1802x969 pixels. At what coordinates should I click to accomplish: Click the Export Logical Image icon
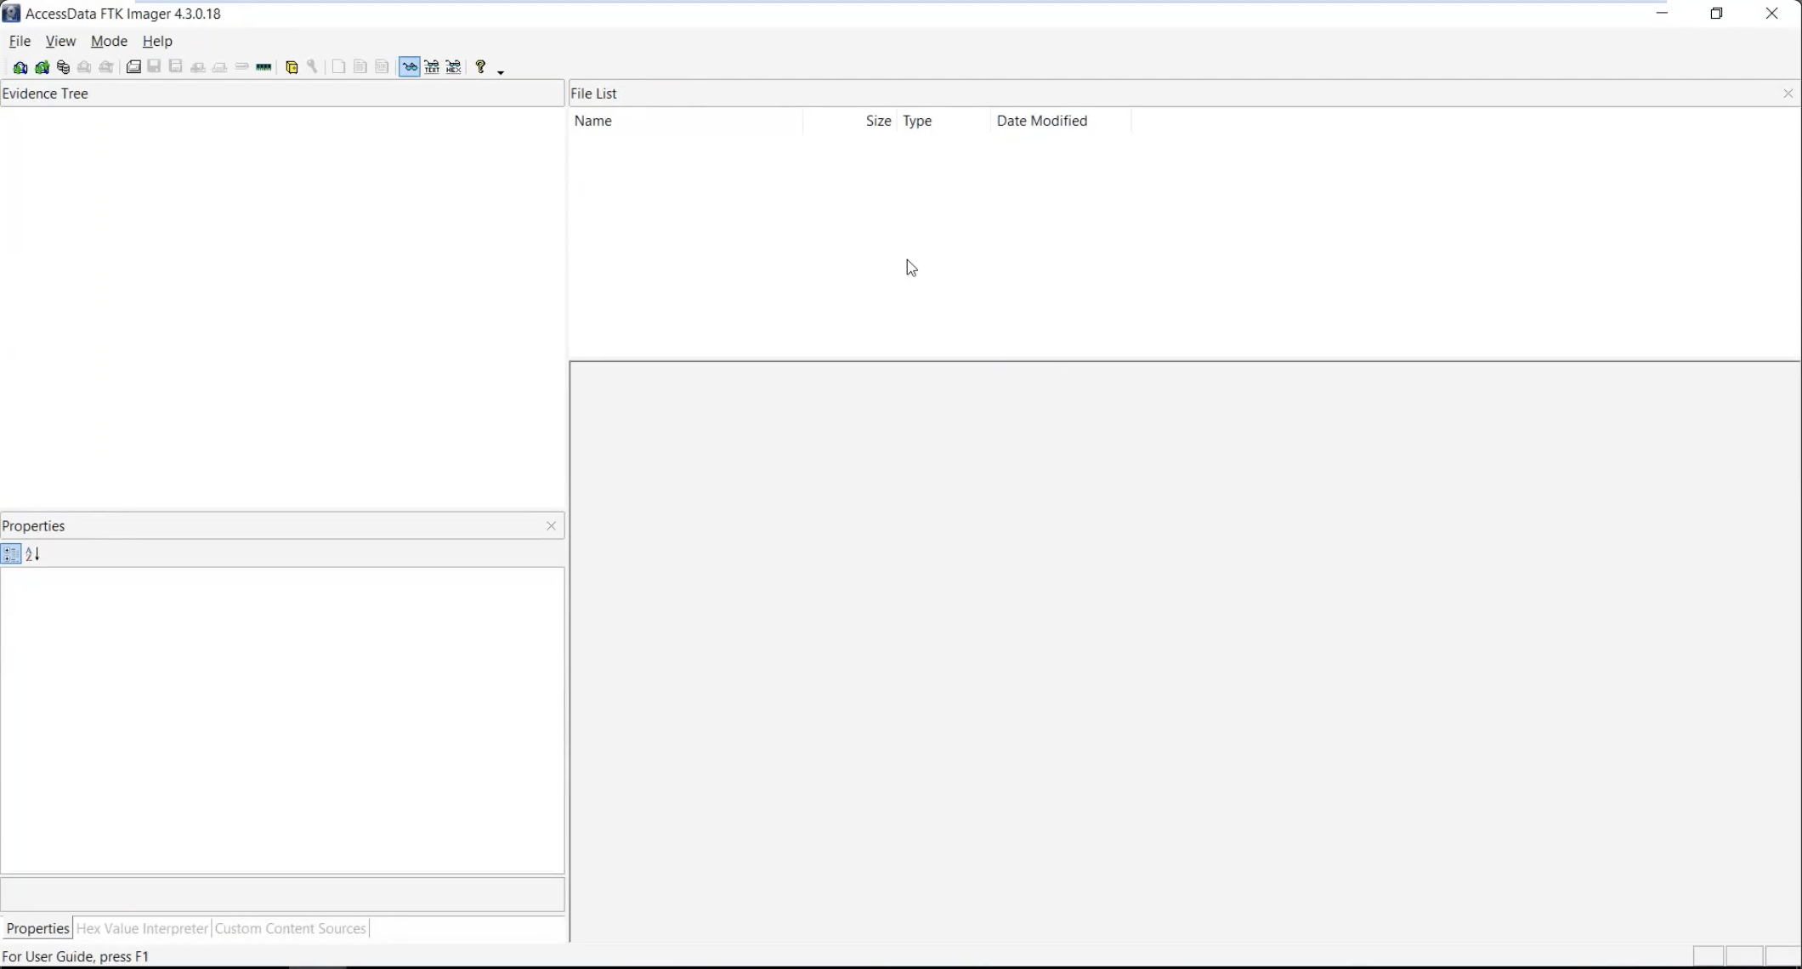click(175, 67)
